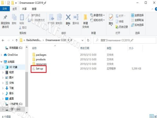157x118 pixels.
Task: Click the Up one level arrow
Action: tap(16, 40)
